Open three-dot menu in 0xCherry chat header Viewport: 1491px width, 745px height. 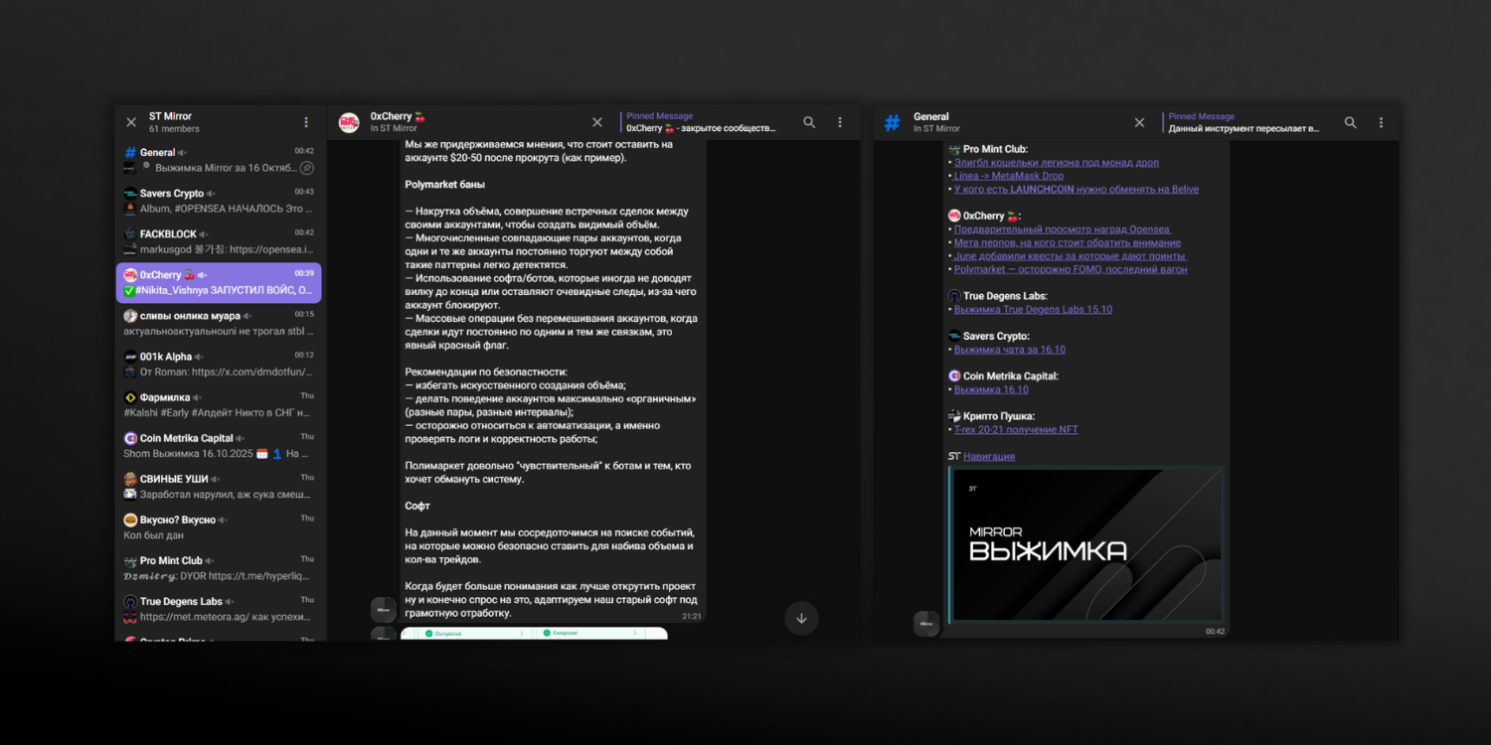click(840, 122)
